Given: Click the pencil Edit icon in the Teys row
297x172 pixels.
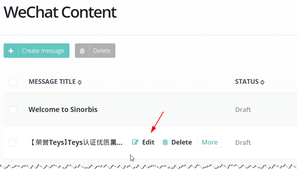Looking at the screenshot, I should pos(135,142).
